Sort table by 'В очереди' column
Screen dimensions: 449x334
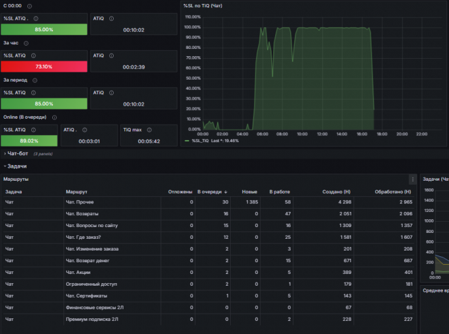pos(212,192)
